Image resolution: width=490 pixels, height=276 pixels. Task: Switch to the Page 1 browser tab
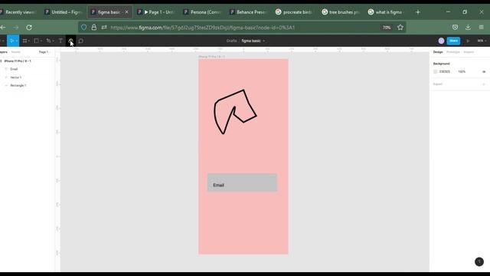(156, 12)
